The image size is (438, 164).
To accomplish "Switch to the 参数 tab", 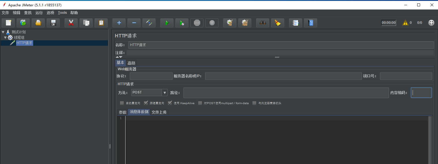I will point(123,112).
